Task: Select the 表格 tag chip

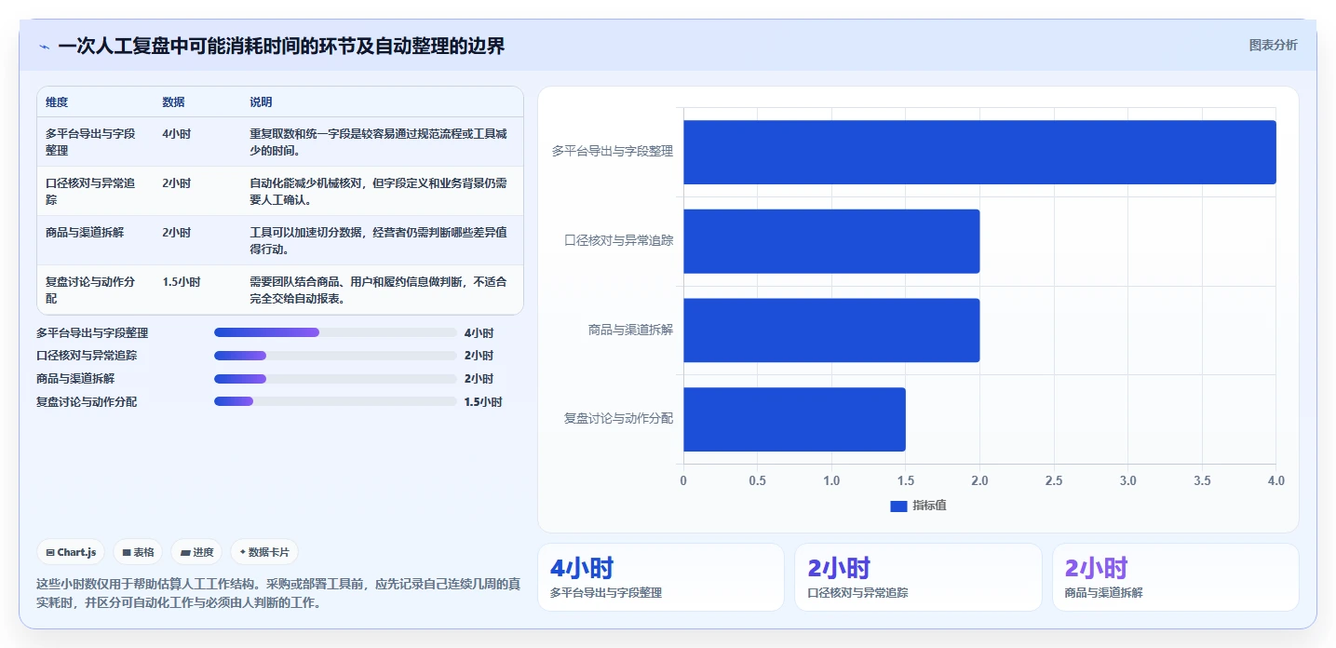Action: click(x=138, y=552)
